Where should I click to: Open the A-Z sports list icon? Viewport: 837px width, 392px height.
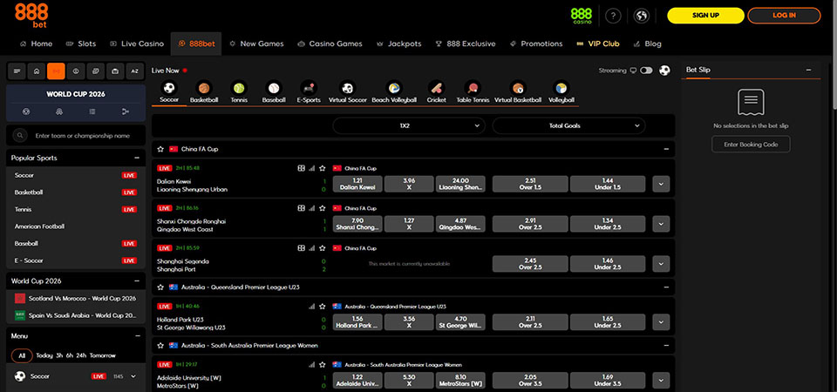134,71
